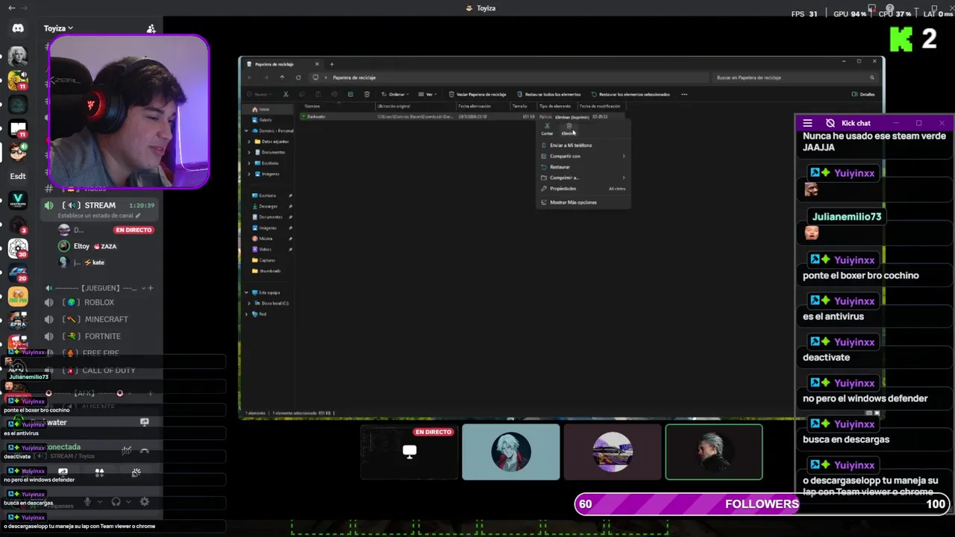Open the Nuevo dropdown in Explorer
The width and height of the screenshot is (955, 537).
tap(260, 95)
